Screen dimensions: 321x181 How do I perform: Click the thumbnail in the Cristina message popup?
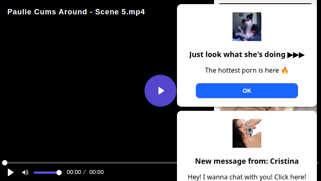pyautogui.click(x=247, y=133)
